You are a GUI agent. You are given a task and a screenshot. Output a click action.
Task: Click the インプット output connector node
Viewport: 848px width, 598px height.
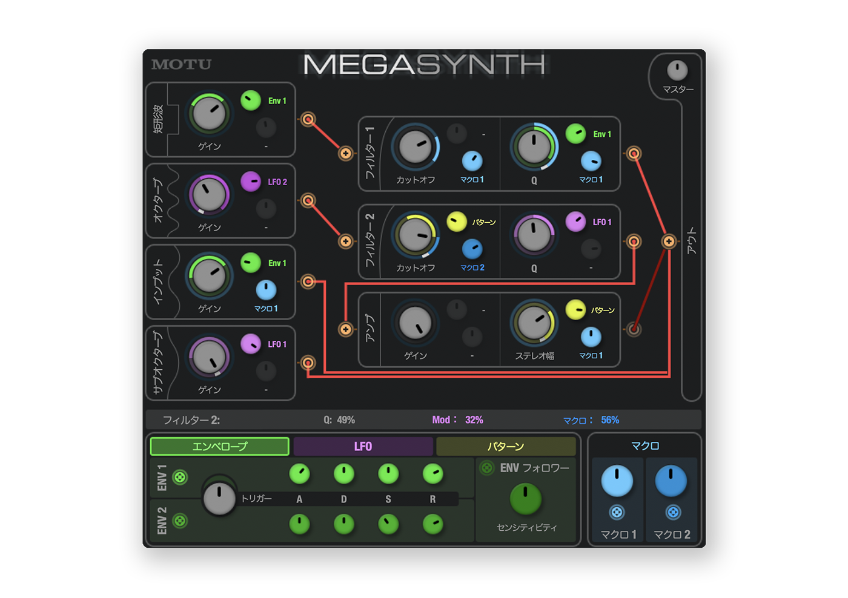[x=308, y=281]
